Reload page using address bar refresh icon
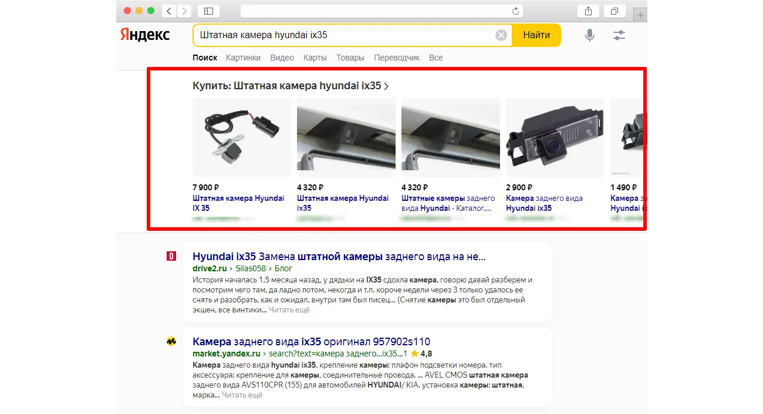The image size is (763, 414). [515, 11]
